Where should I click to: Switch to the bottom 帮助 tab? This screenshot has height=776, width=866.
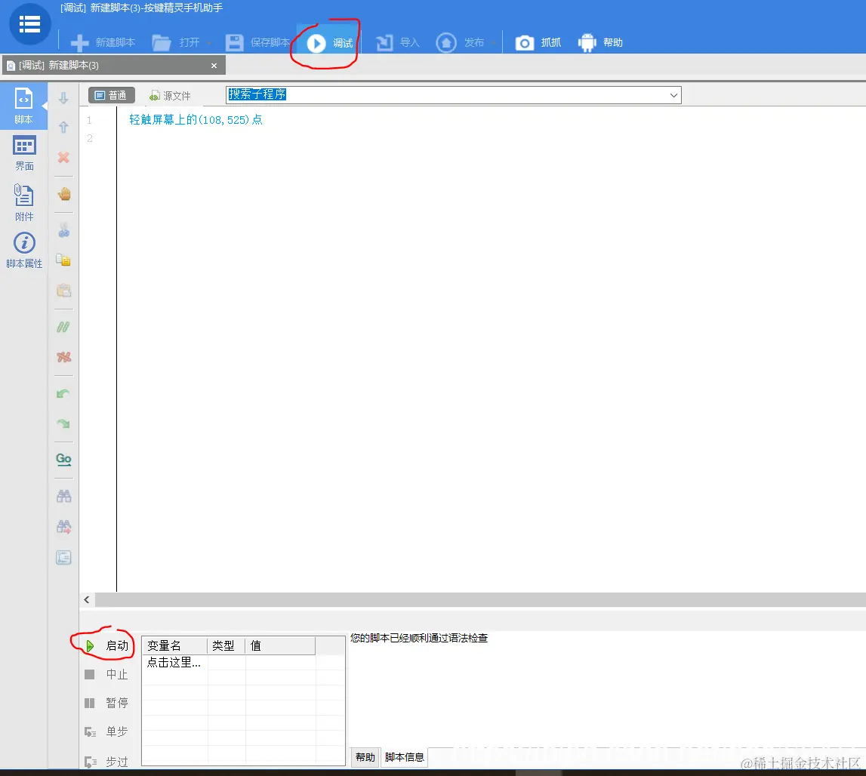[x=365, y=757]
